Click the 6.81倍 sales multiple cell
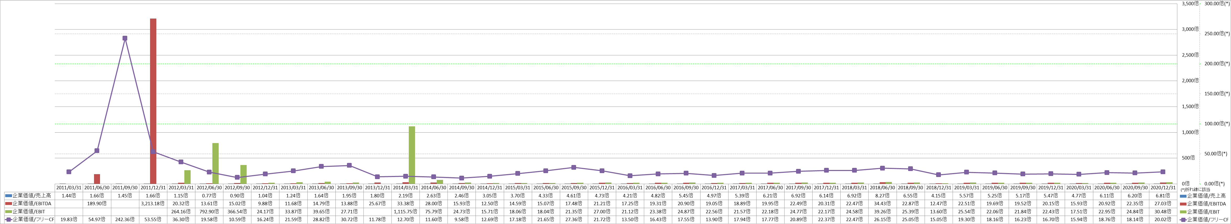This screenshot has height=224, width=1231. click(x=1163, y=196)
